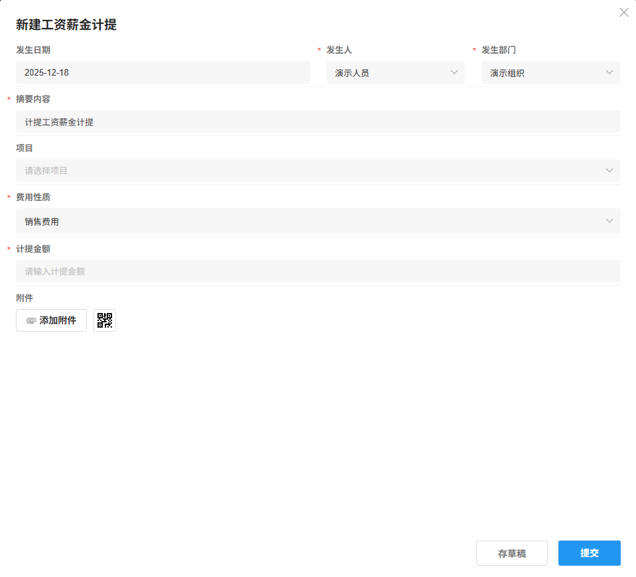Click the chevron icon on 费用性质 field
The image size is (636, 577).
(x=609, y=221)
